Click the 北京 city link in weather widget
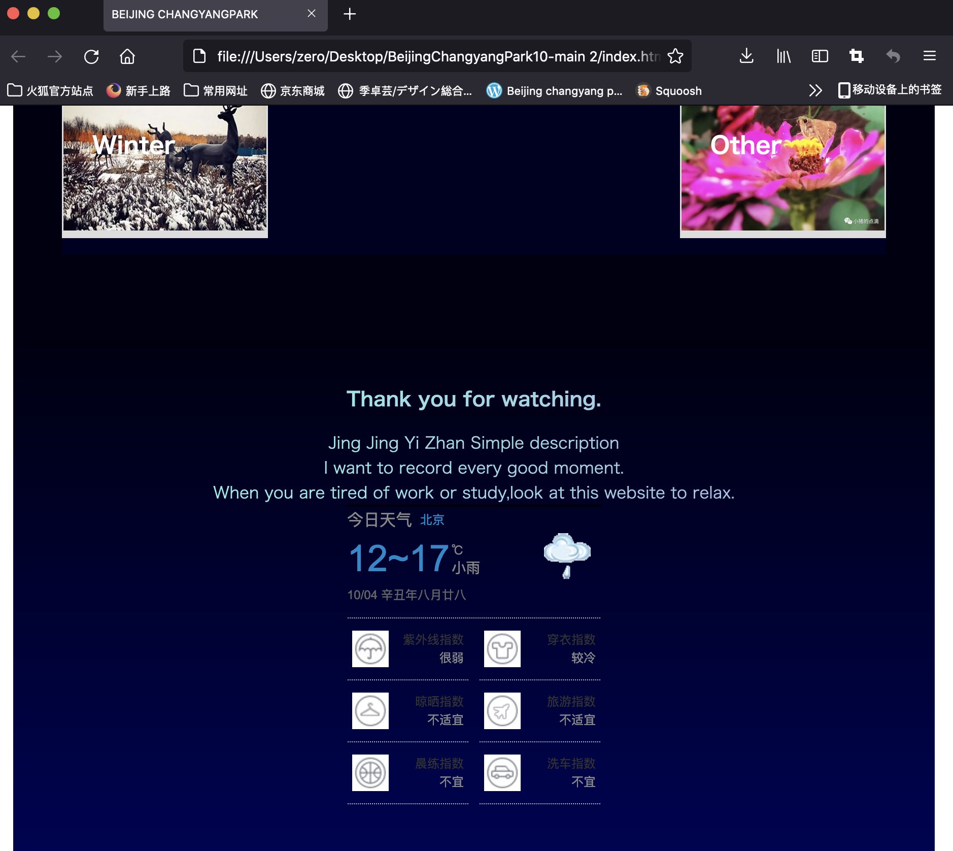This screenshot has width=953, height=851. tap(432, 520)
